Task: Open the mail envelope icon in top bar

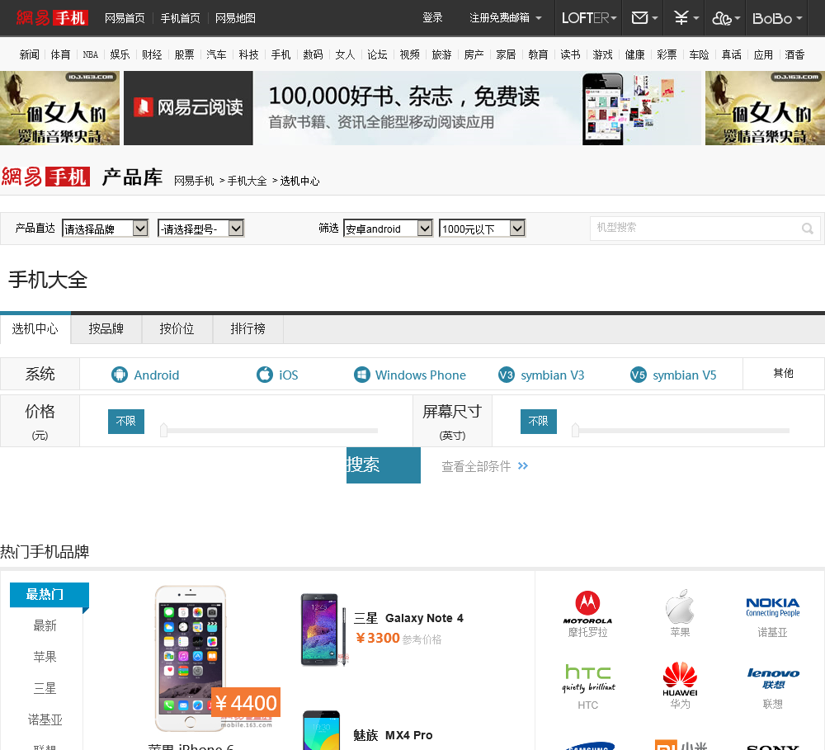Action: (640, 18)
